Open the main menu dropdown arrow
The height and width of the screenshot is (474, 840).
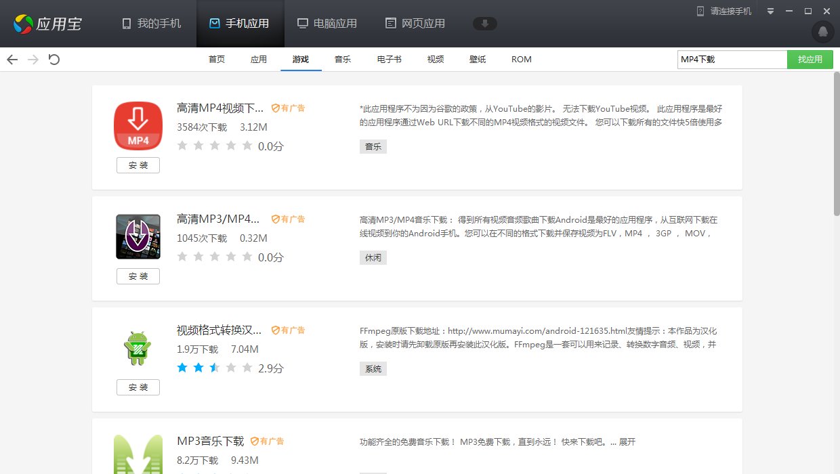click(770, 10)
